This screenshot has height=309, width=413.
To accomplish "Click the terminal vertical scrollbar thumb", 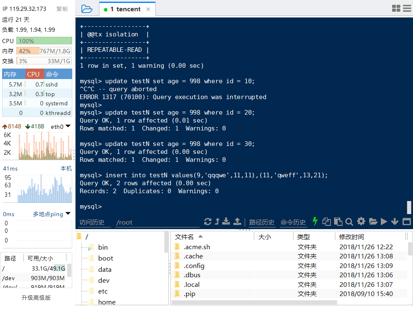I will click(409, 207).
